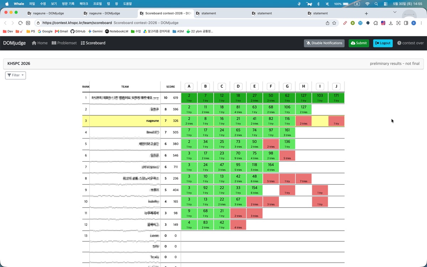Click nageune's red problem H cell (2 tries)

point(304,121)
